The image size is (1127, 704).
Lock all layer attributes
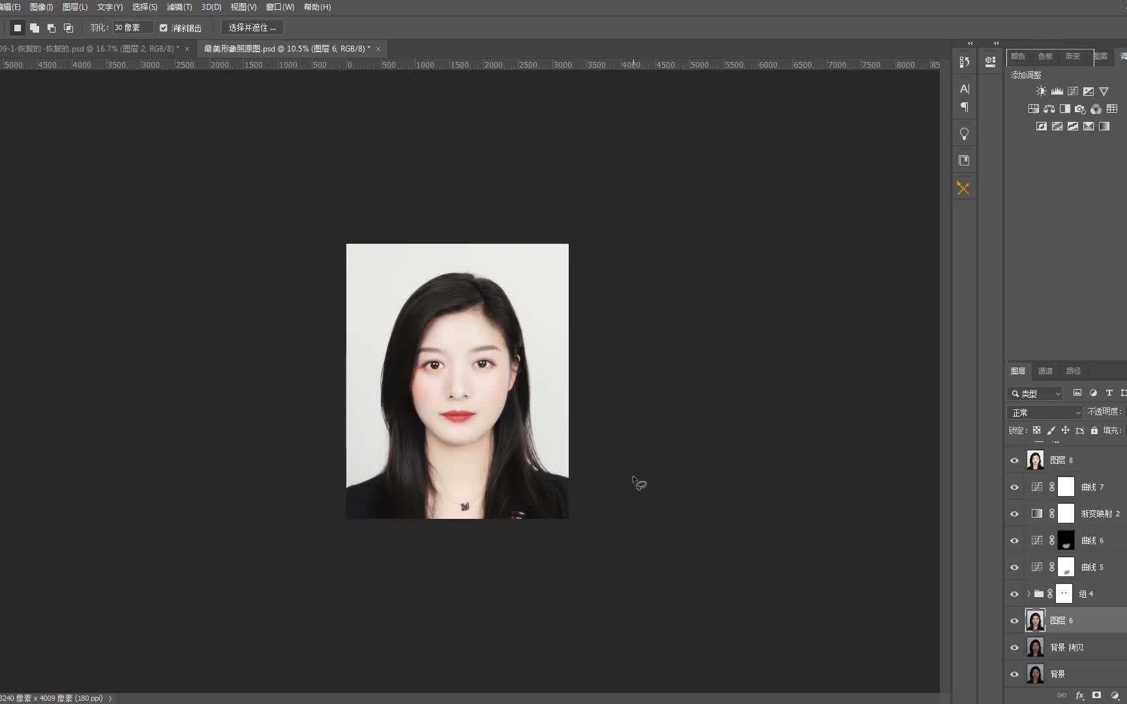click(1094, 430)
